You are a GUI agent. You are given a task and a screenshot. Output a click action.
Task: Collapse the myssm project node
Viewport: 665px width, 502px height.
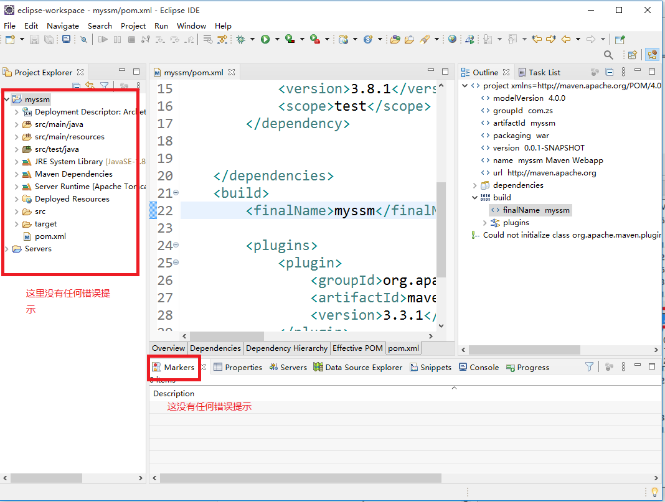(x=6, y=100)
